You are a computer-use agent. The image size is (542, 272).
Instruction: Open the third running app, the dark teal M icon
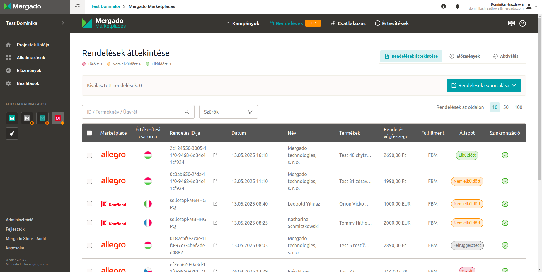point(42,118)
